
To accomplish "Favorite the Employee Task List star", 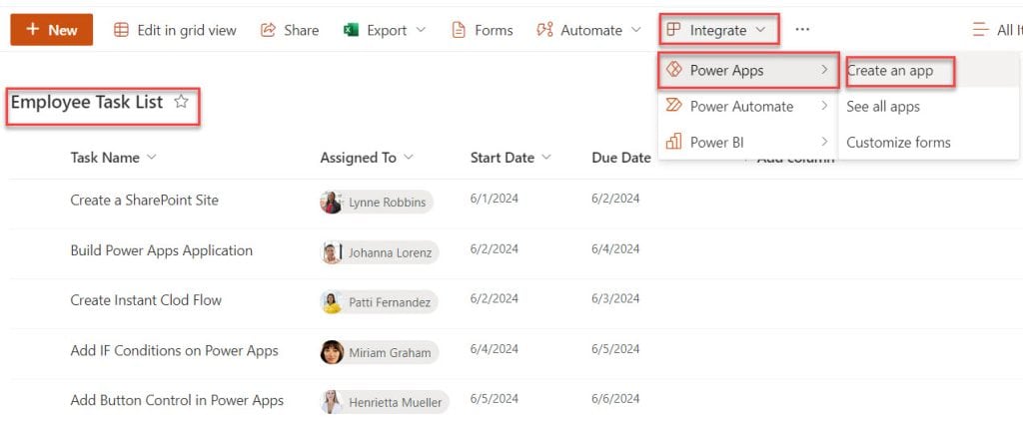I will point(182,102).
